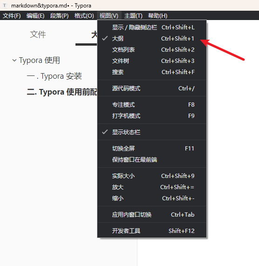Viewport: 259px width, 266px height.
Task: Open the 格式(O) menu
Action: point(84,16)
